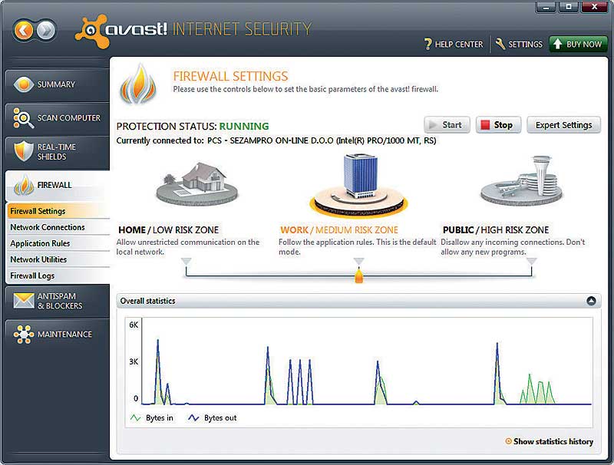Set slider to Public high risk marker
This screenshot has width=614, height=465.
coord(531,262)
